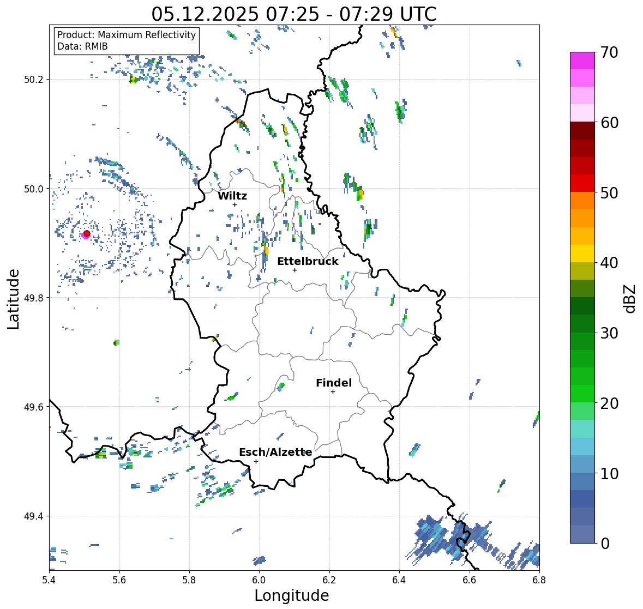Click the Wiltz city label
643x609 pixels.
coord(232,196)
